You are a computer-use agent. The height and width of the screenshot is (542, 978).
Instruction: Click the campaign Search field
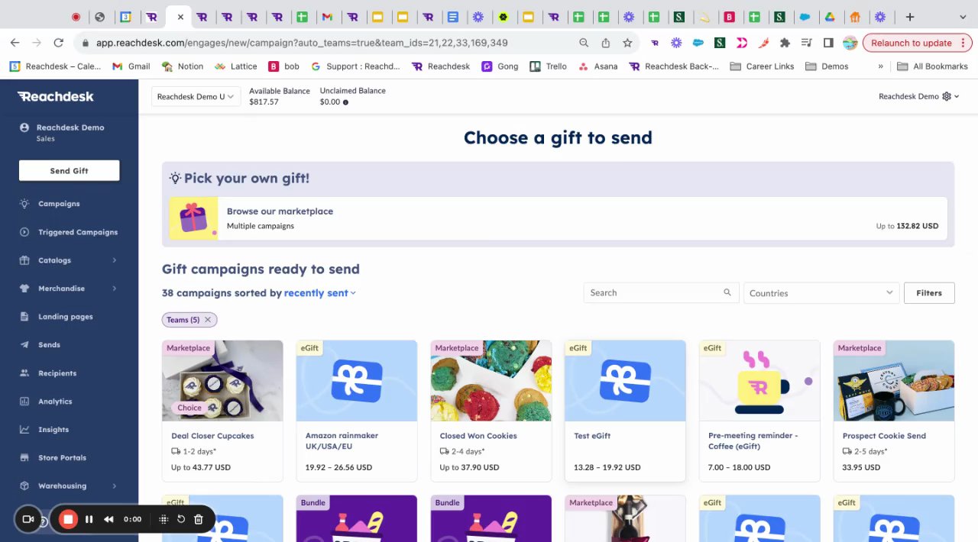(661, 292)
